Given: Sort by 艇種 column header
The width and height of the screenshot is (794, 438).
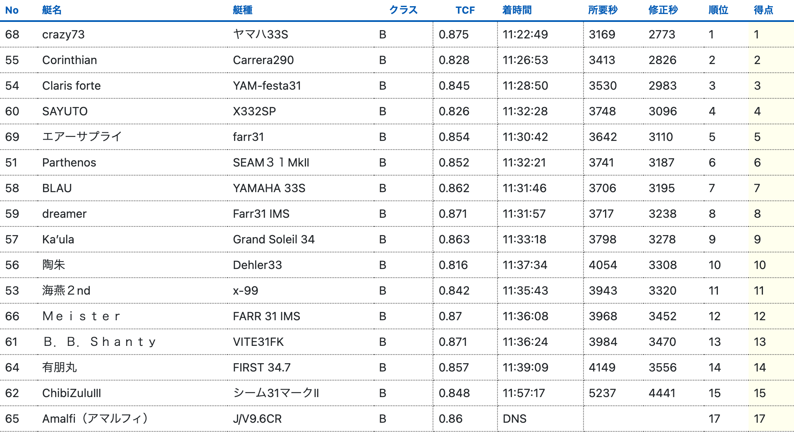Looking at the screenshot, I should [x=242, y=10].
